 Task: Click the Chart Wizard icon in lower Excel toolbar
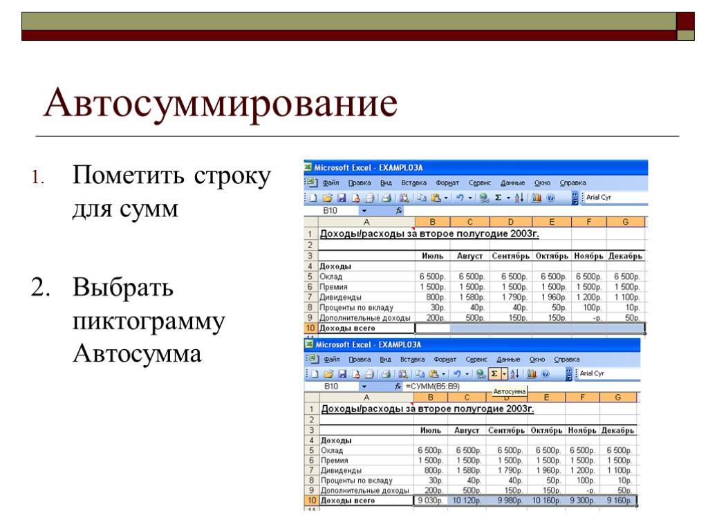tap(532, 374)
